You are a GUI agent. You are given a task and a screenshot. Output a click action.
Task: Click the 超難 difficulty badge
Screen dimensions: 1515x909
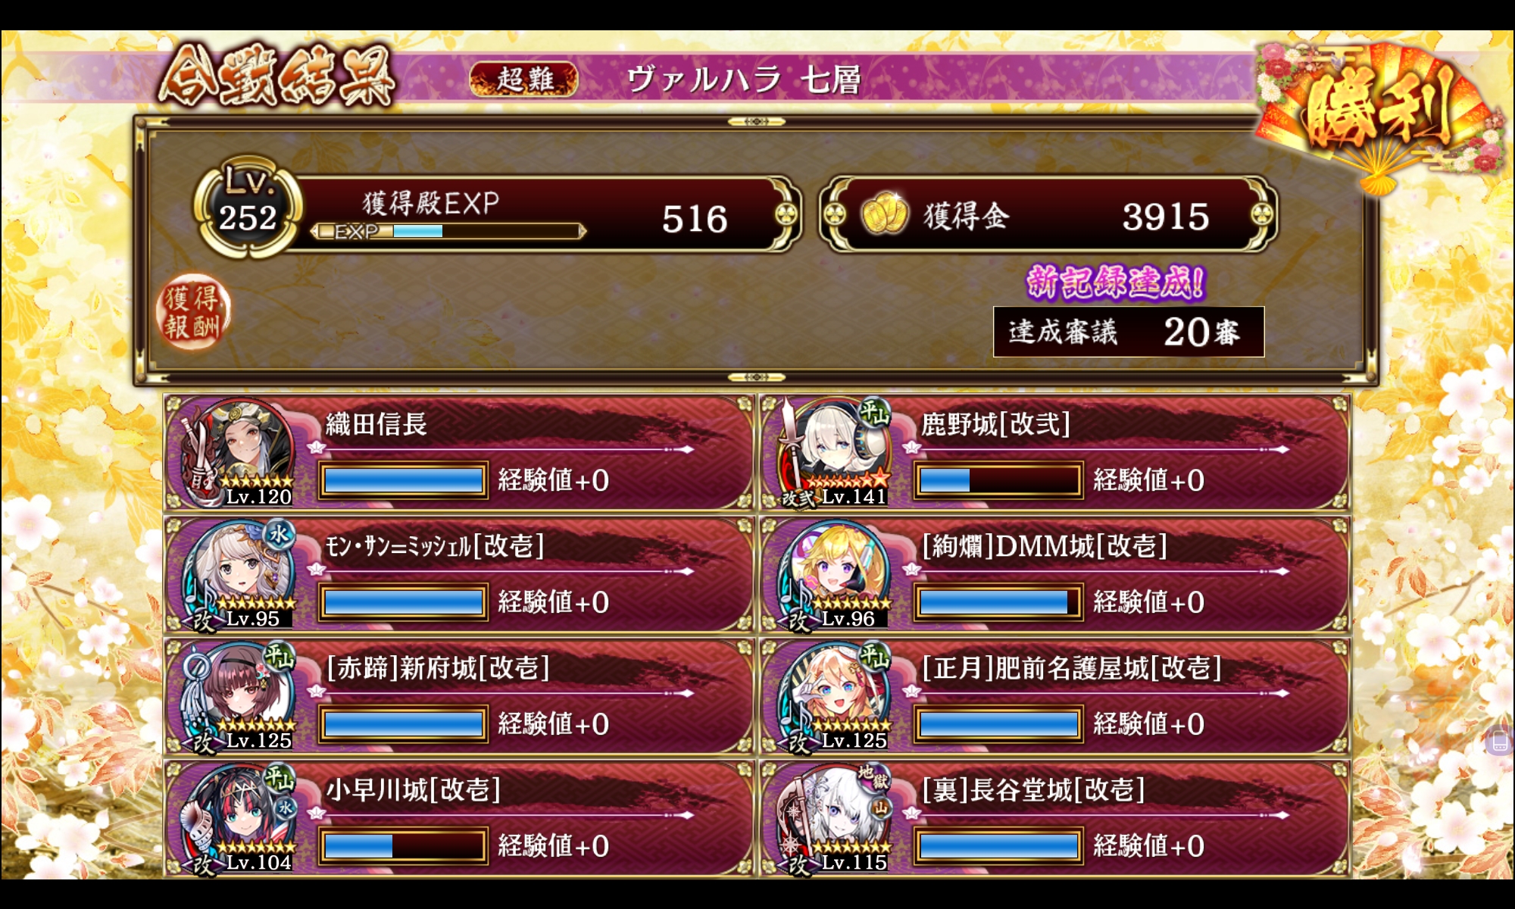523,79
